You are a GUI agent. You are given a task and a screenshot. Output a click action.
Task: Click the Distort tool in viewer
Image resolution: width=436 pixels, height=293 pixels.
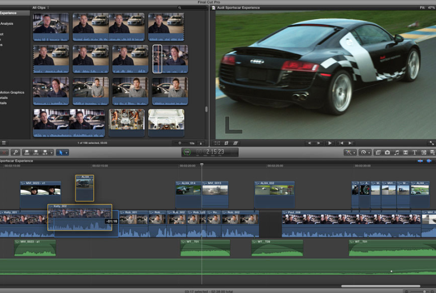point(235,143)
